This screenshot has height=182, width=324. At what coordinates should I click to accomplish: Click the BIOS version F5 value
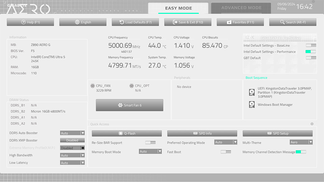pos(33,51)
